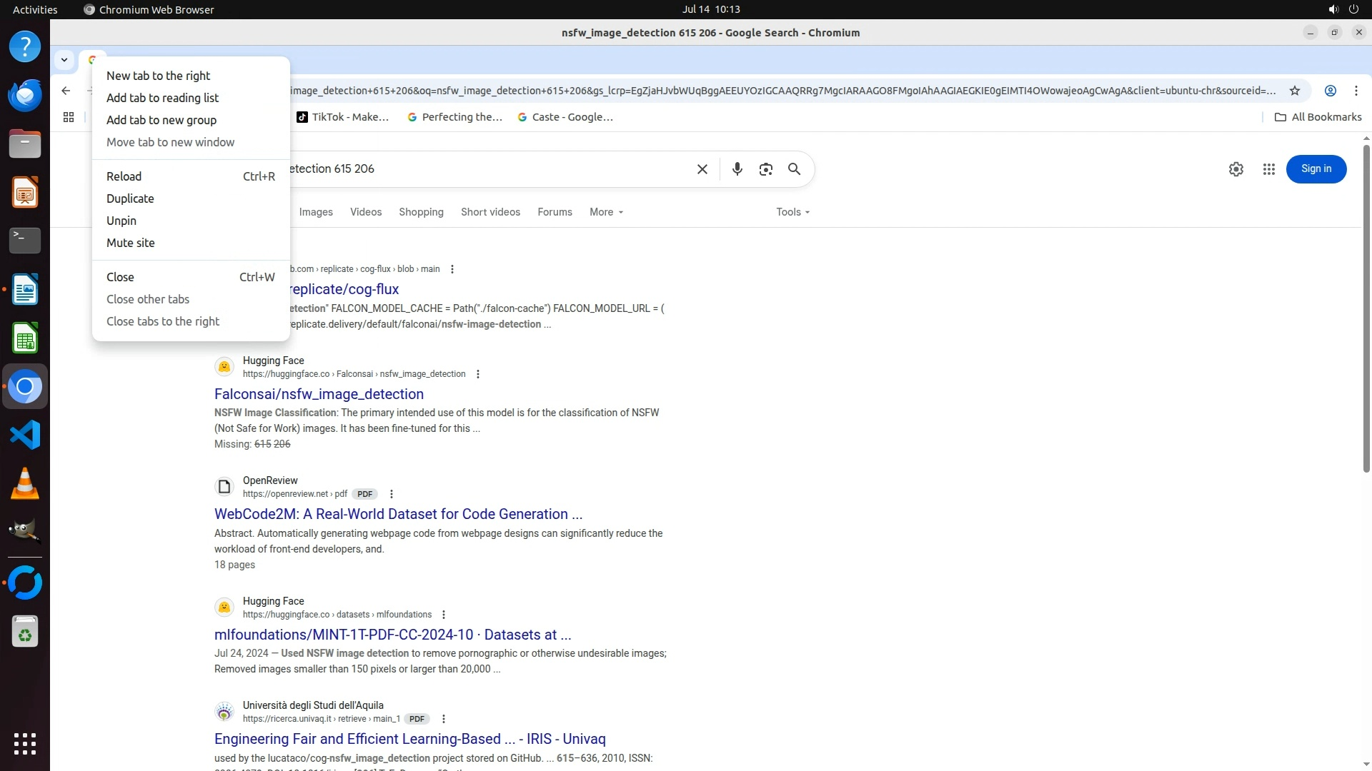Toggle the system volume icon

[1333, 9]
